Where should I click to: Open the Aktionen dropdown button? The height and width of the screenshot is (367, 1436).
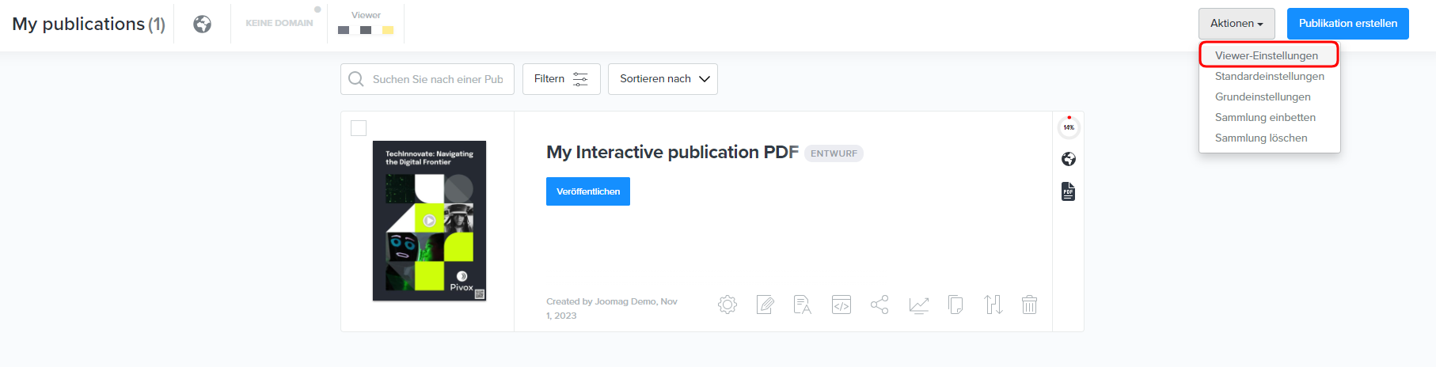pyautogui.click(x=1236, y=24)
